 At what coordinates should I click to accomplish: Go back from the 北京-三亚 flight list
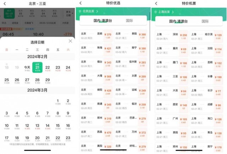point(5,4)
